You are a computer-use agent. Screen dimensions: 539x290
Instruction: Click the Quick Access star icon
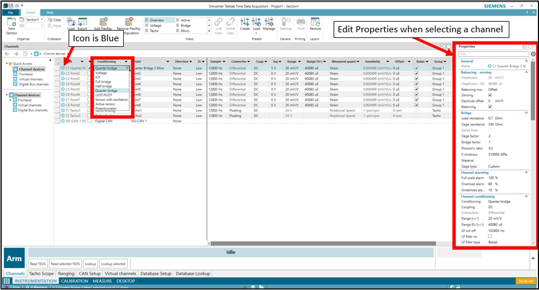tap(10, 63)
